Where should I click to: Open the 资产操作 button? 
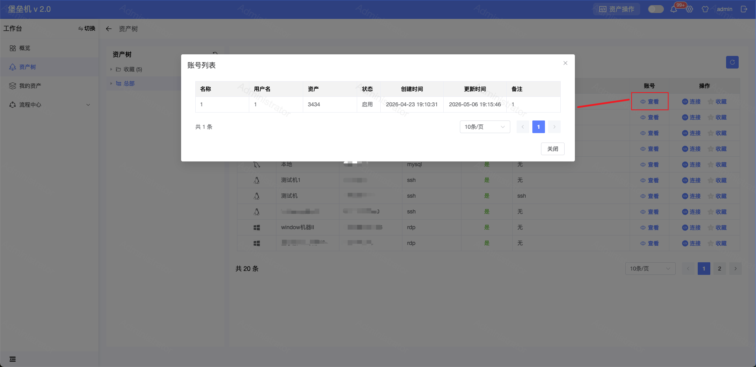tap(617, 9)
